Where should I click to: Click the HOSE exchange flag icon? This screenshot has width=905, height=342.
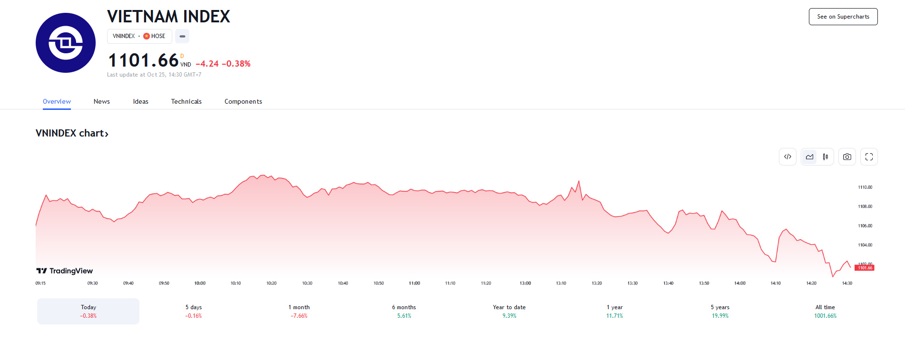coord(147,36)
